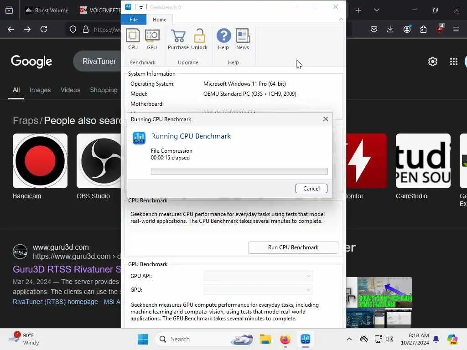467x350 pixels.
Task: Open the Windows Start menu
Action: [143, 339]
